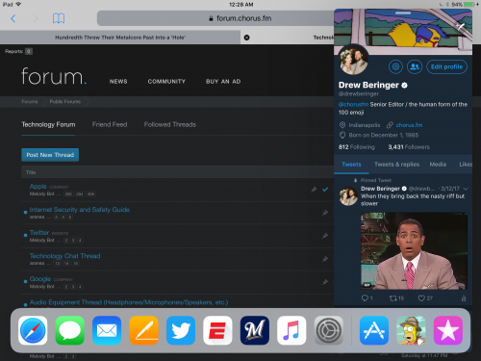
Task: Open Internet Security and Safety Guide thread
Action: pos(80,210)
